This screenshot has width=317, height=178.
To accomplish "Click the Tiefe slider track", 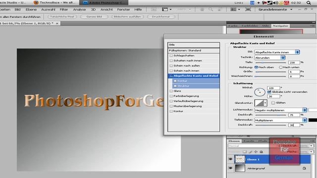I will 271,63.
